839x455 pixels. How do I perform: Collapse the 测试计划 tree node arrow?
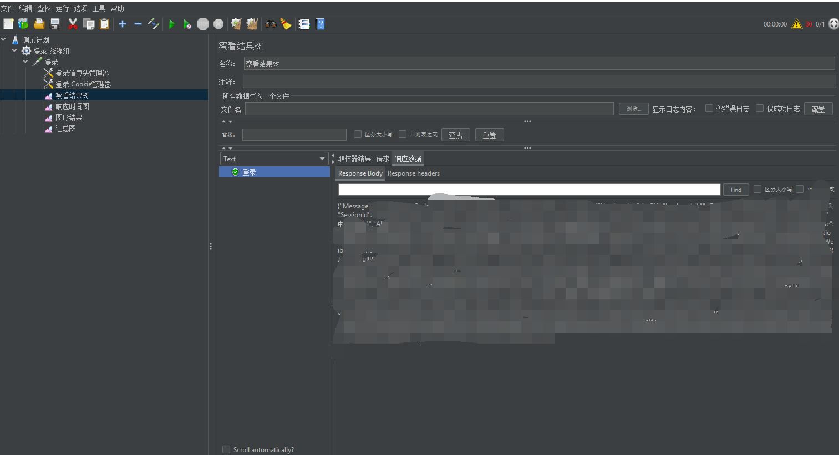[x=3, y=39]
